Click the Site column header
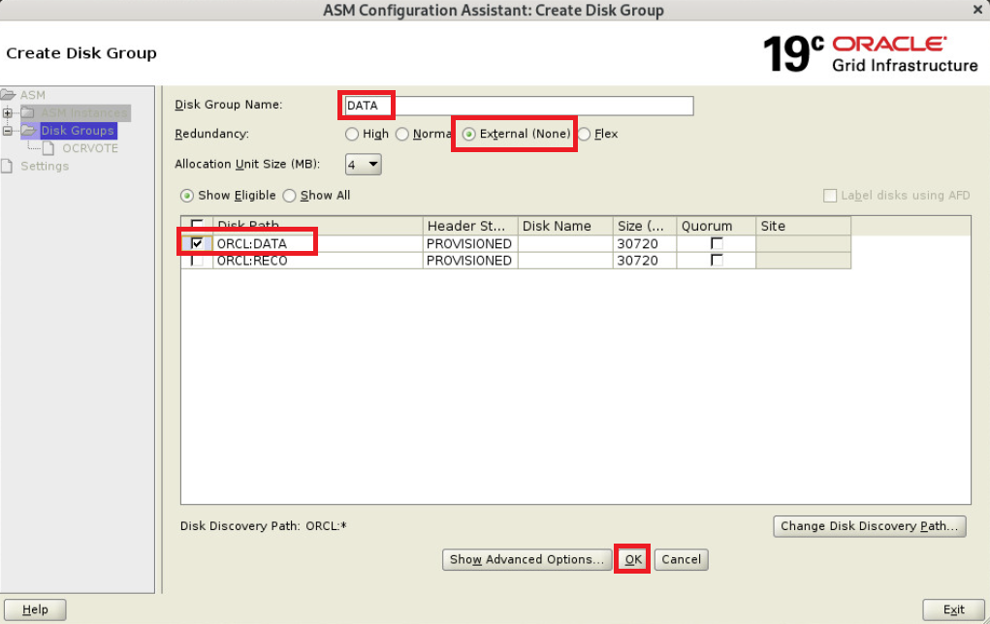 point(803,226)
